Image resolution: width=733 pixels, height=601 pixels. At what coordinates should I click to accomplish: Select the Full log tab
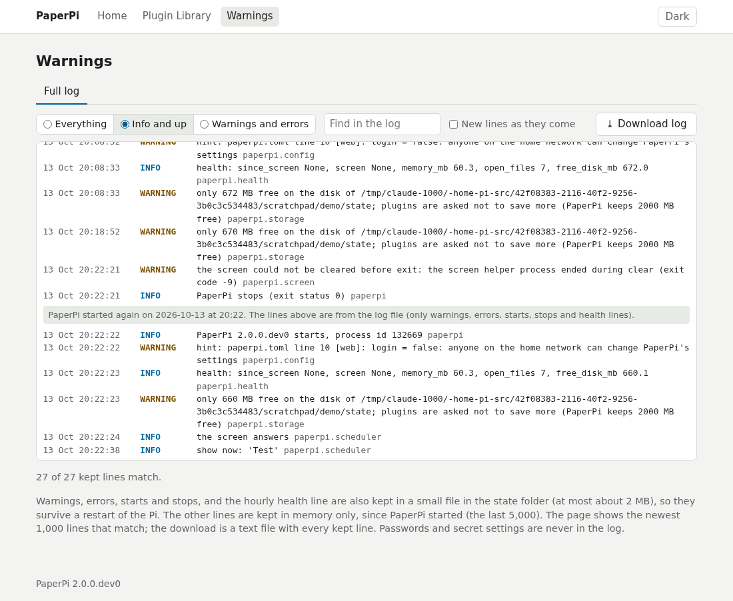click(x=62, y=91)
